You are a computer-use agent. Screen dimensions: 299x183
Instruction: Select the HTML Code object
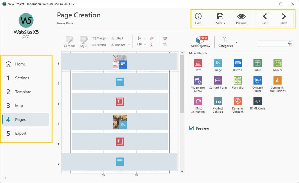click(258, 101)
